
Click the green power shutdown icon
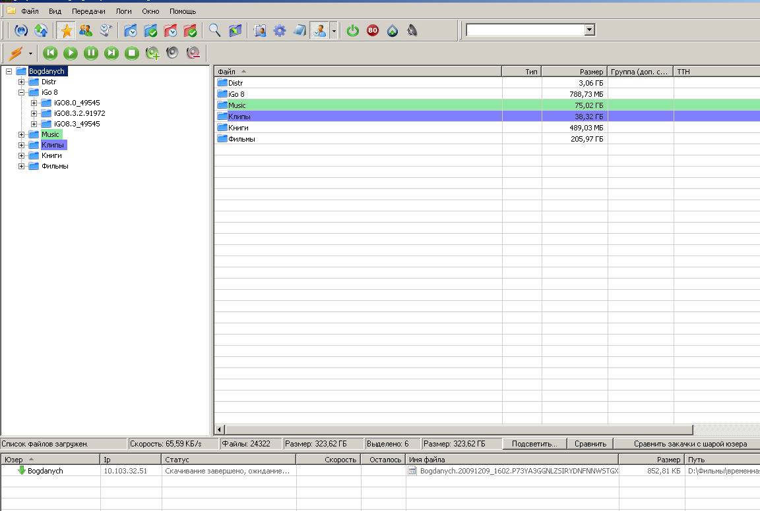pos(353,30)
